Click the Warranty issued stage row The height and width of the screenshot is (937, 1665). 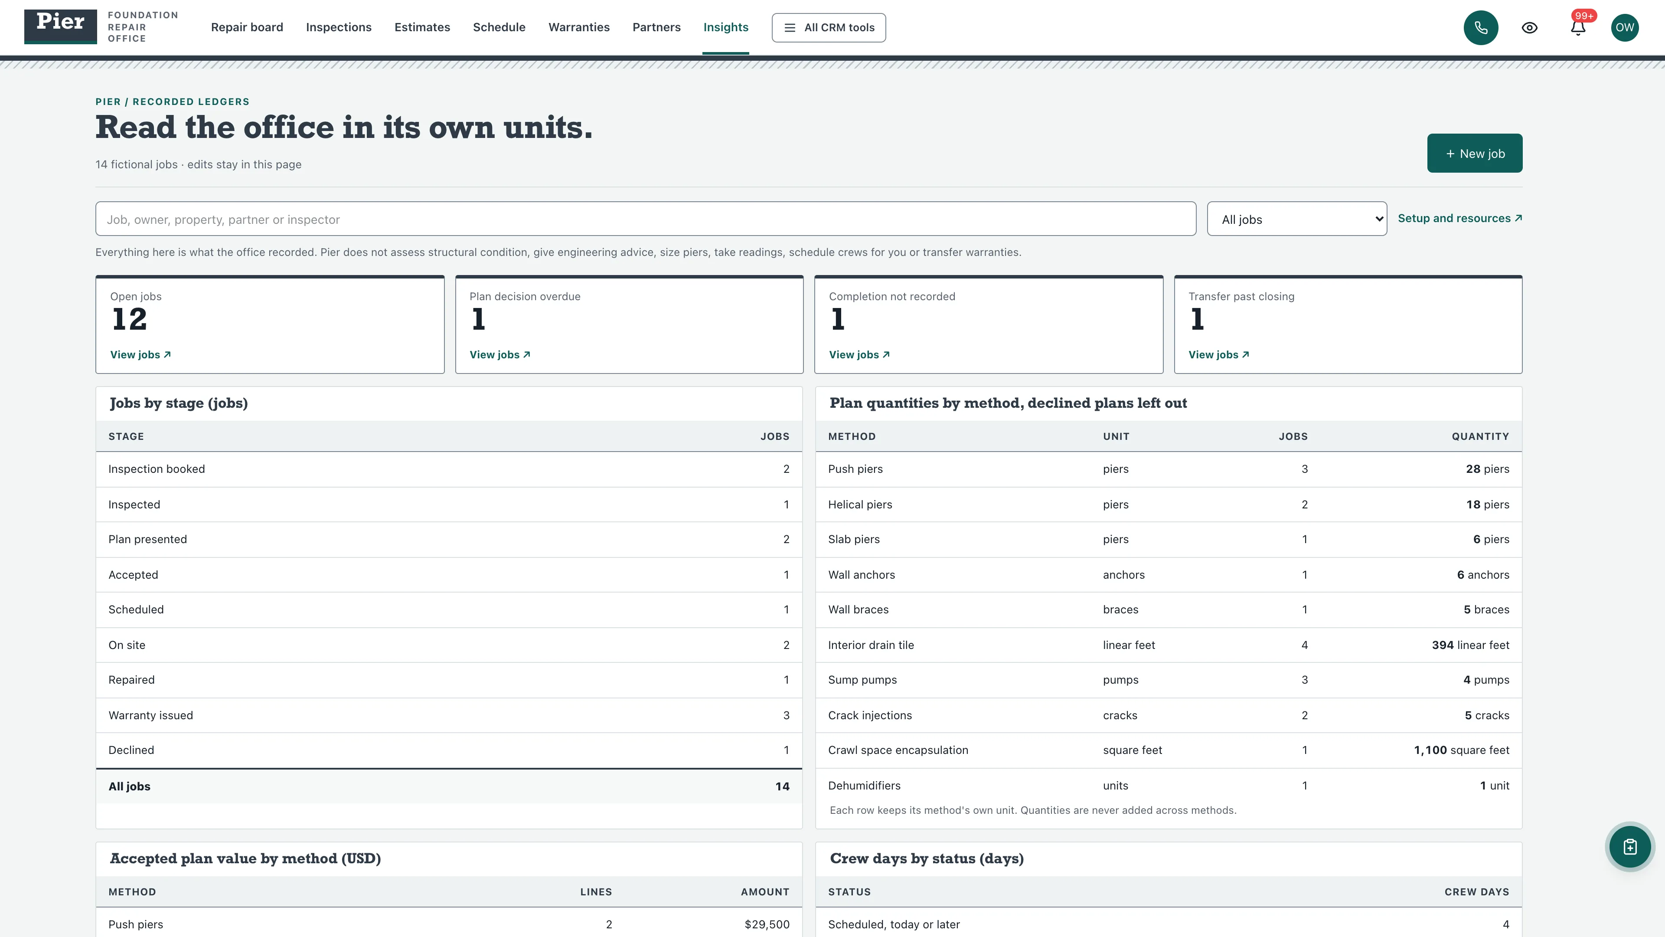coord(449,715)
